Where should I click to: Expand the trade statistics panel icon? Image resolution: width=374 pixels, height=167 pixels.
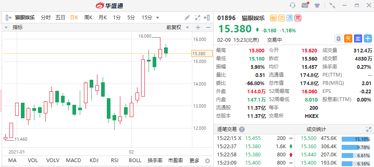point(369,129)
